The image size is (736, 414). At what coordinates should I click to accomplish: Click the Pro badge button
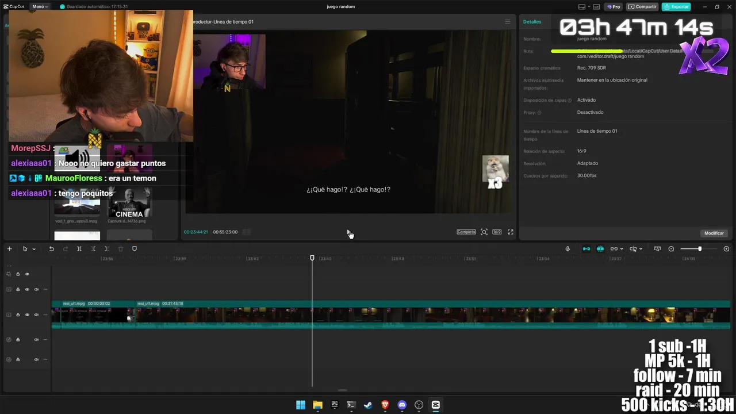pyautogui.click(x=614, y=7)
